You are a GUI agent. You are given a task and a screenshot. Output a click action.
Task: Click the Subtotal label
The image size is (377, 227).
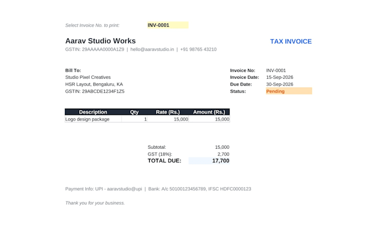(x=157, y=147)
